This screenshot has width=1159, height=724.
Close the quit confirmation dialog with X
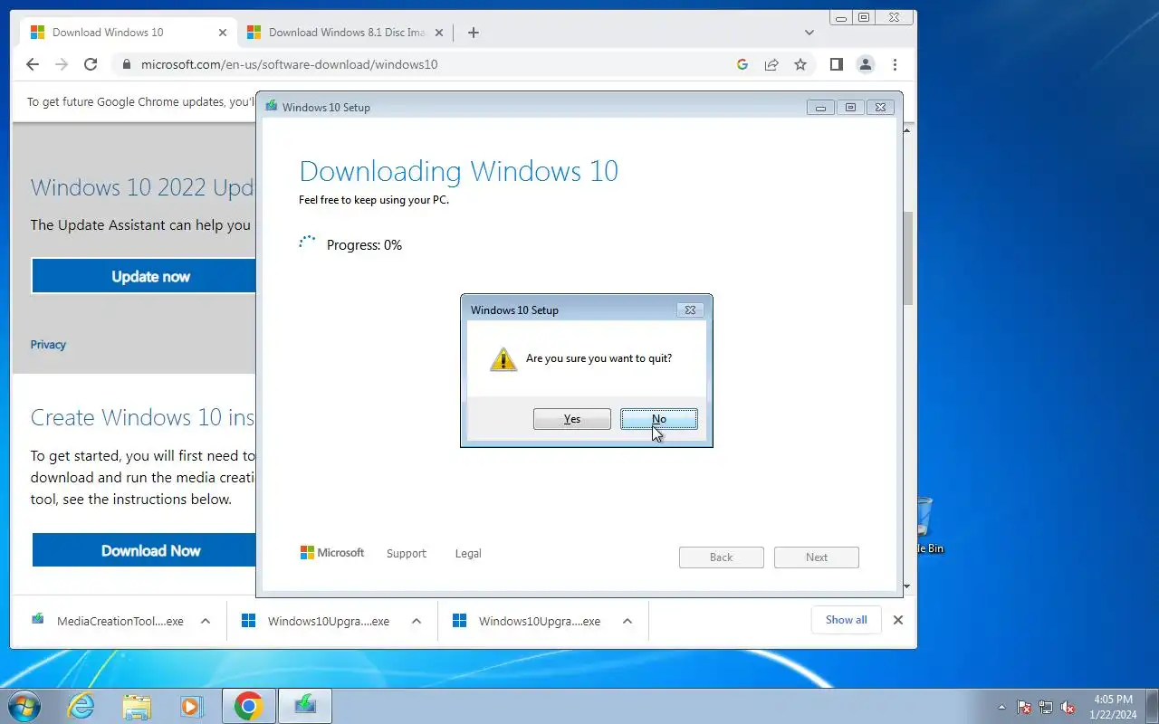click(x=690, y=310)
